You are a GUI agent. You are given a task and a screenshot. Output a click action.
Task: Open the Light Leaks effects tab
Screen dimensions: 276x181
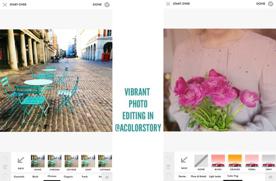215,176
